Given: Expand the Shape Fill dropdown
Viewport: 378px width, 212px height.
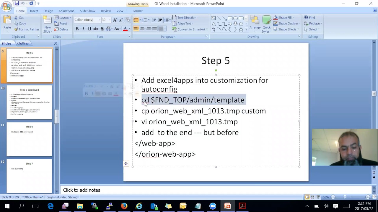Looking at the screenshot, I should 283,18.
